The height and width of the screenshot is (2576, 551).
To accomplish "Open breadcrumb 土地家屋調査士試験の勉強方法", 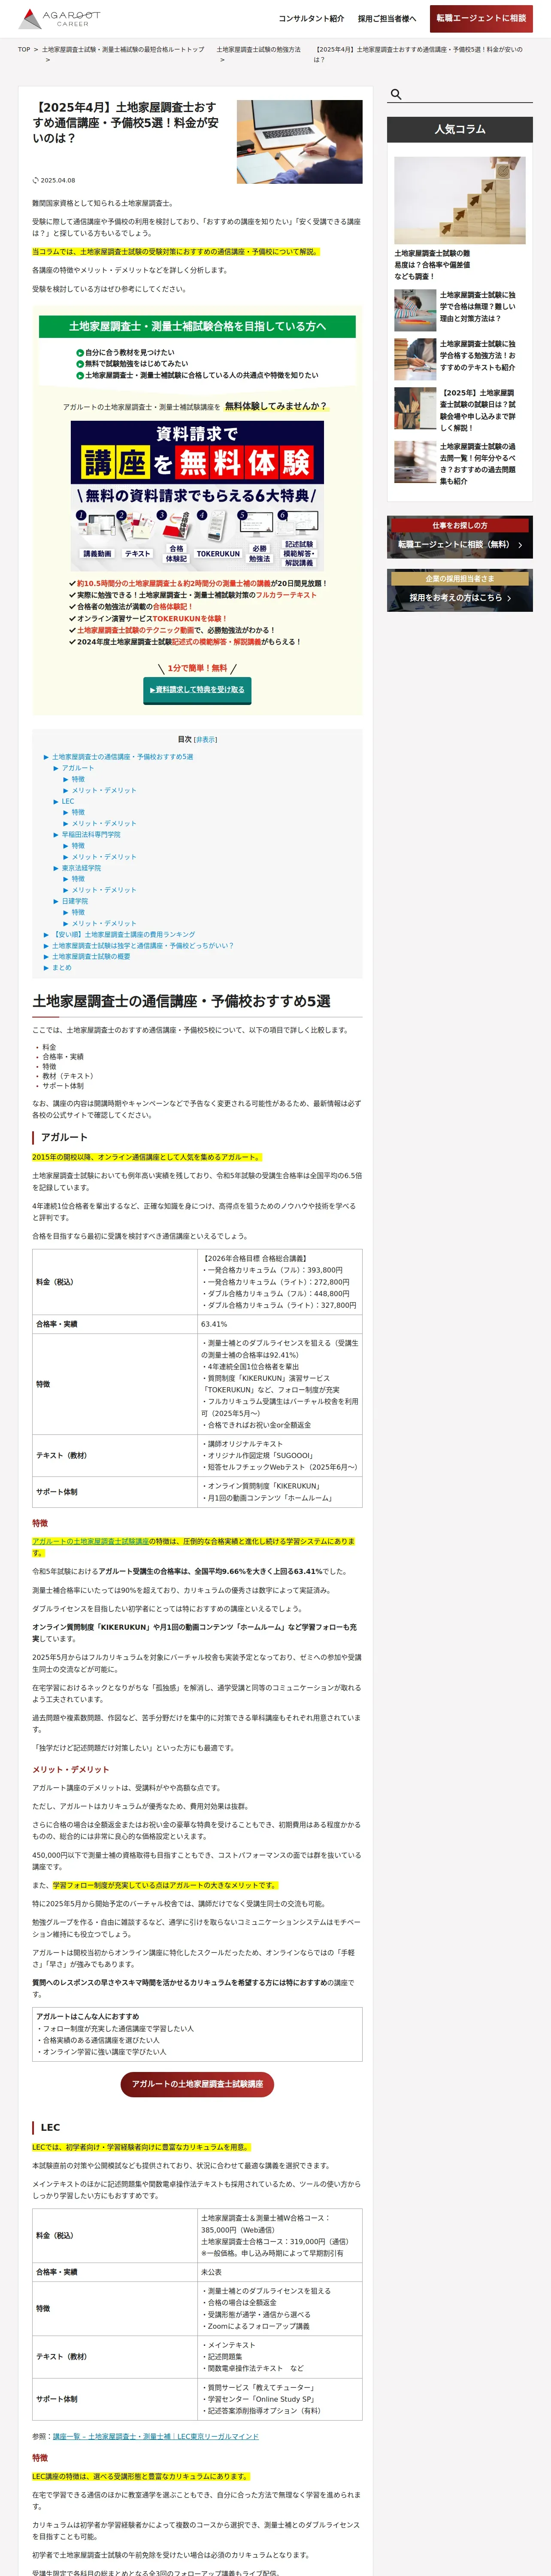I will click(x=258, y=49).
